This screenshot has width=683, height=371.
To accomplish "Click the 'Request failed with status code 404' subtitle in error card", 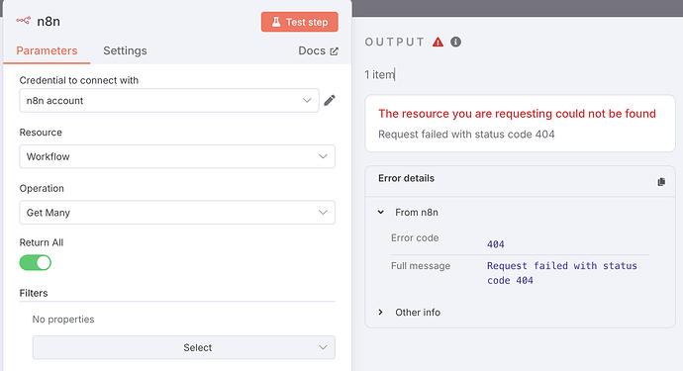I will coord(466,135).
